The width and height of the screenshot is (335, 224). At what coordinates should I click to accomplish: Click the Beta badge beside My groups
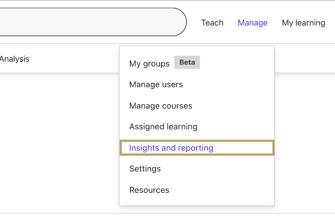(187, 62)
